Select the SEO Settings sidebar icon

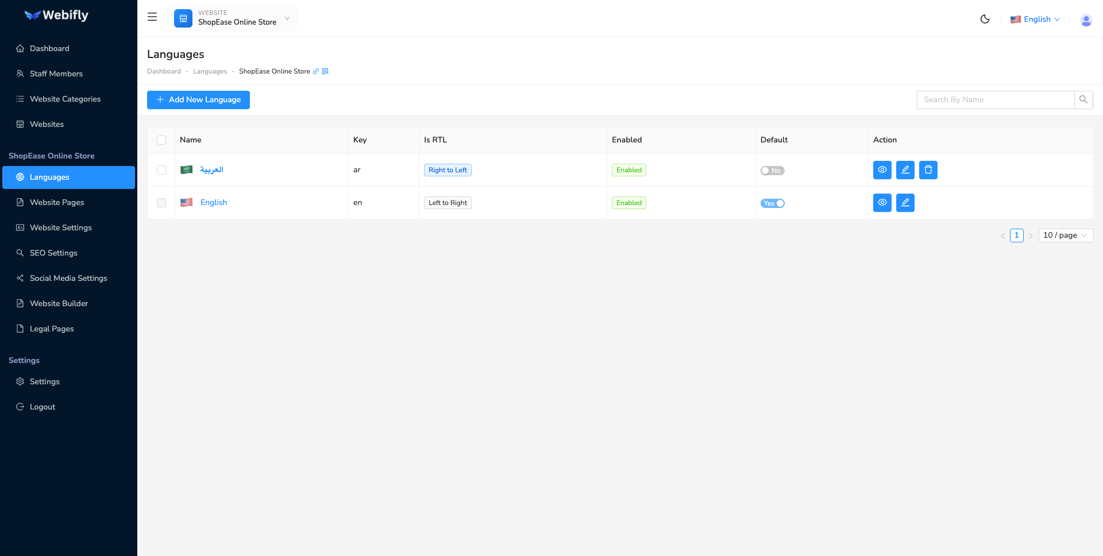(19, 253)
